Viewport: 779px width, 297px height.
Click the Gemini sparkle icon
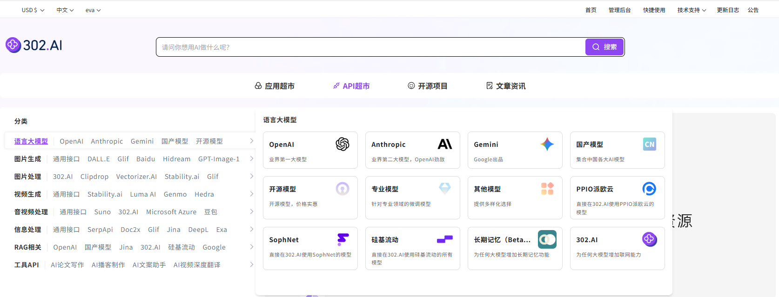tap(547, 144)
